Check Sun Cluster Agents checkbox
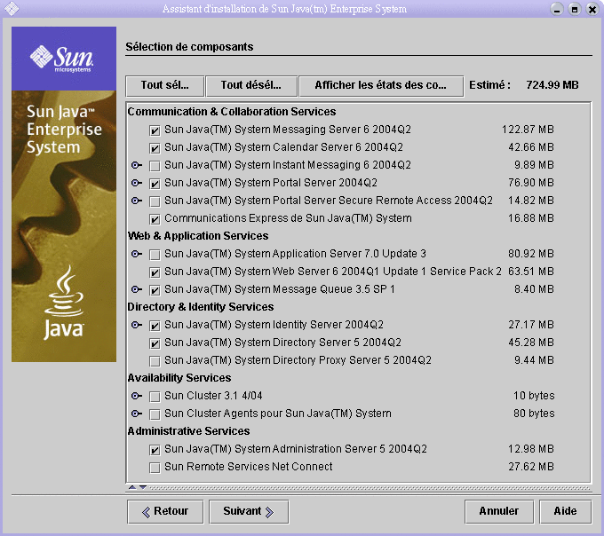 155,414
